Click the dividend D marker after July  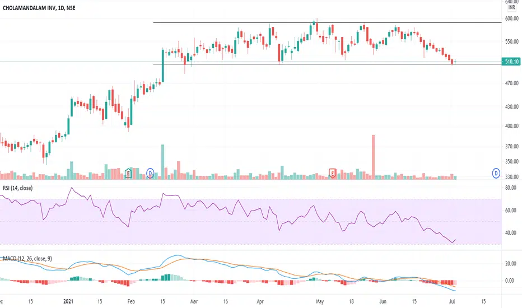pyautogui.click(x=496, y=173)
